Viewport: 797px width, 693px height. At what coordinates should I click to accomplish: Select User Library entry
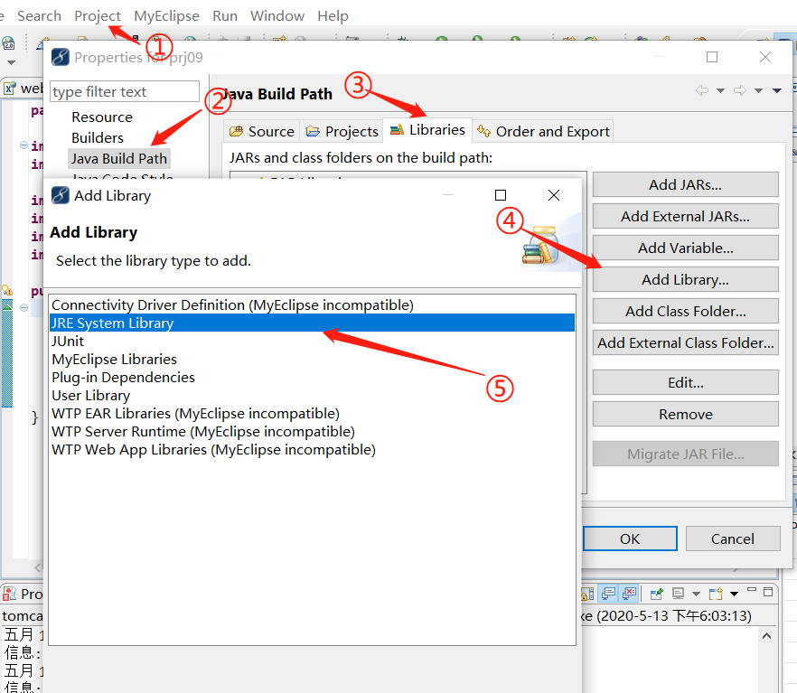312,395
